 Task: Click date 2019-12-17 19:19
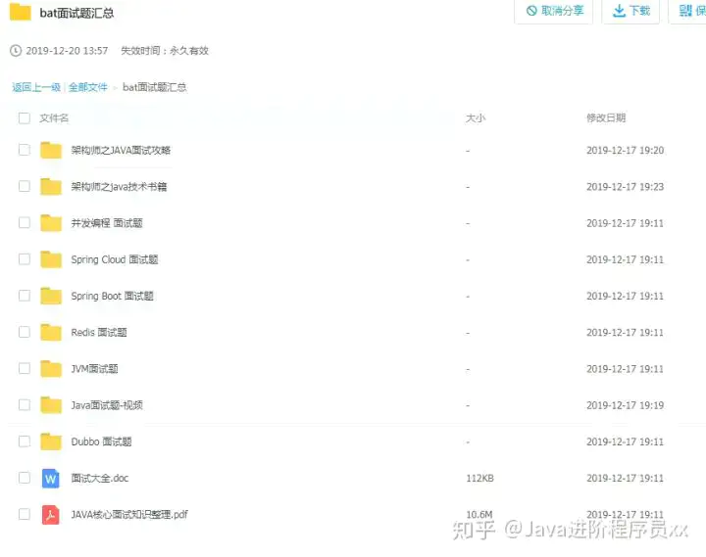tap(625, 405)
